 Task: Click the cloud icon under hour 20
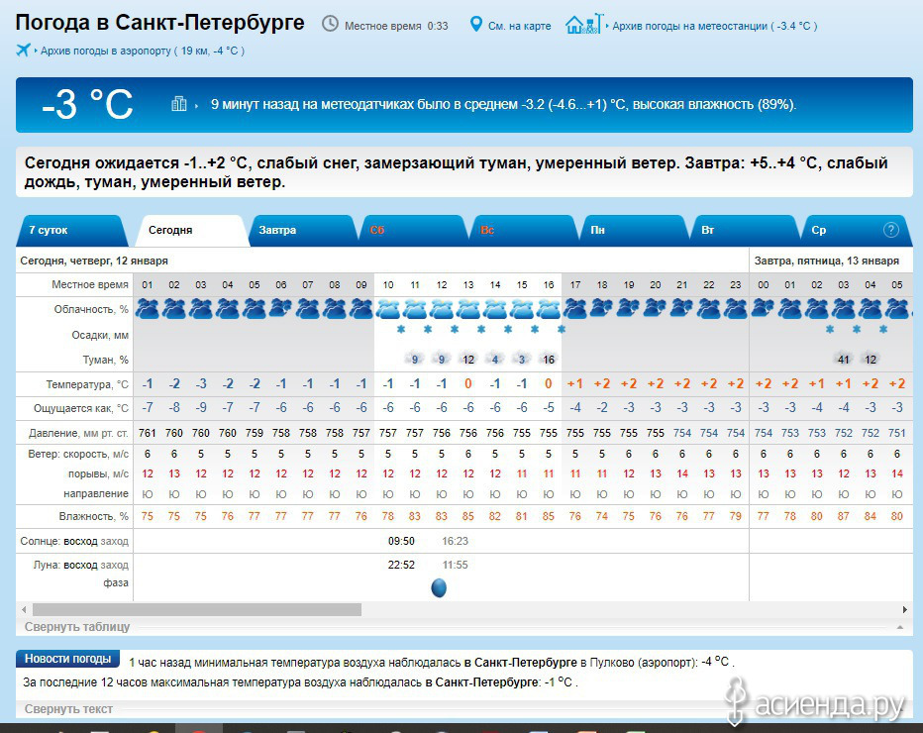pos(656,308)
